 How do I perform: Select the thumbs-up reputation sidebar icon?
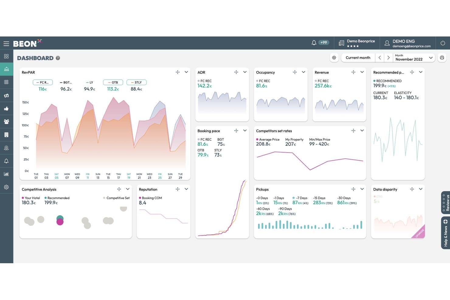[x=6, y=109]
